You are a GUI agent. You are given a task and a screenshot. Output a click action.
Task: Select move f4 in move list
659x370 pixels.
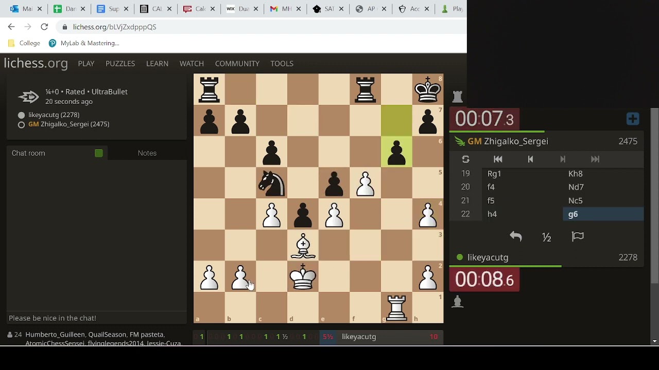tap(523, 187)
